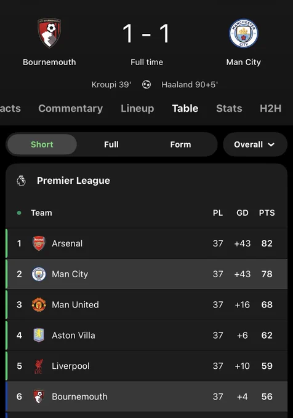Tap the Man City crest in match header

point(243,33)
